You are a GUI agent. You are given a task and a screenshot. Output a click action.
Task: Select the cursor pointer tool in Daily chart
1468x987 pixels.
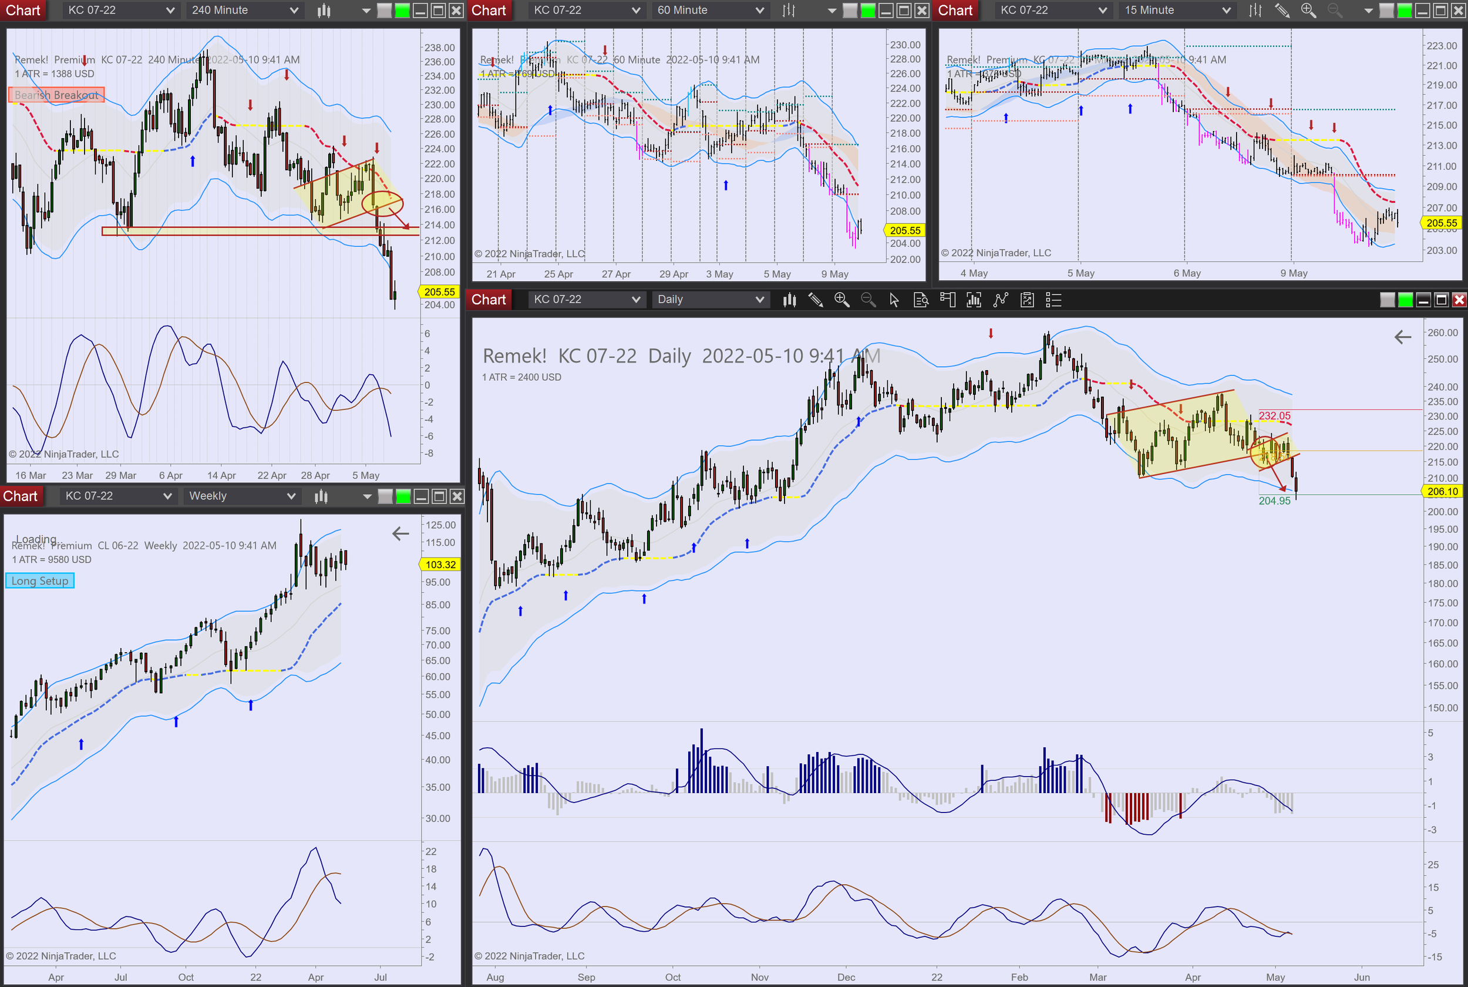(894, 300)
